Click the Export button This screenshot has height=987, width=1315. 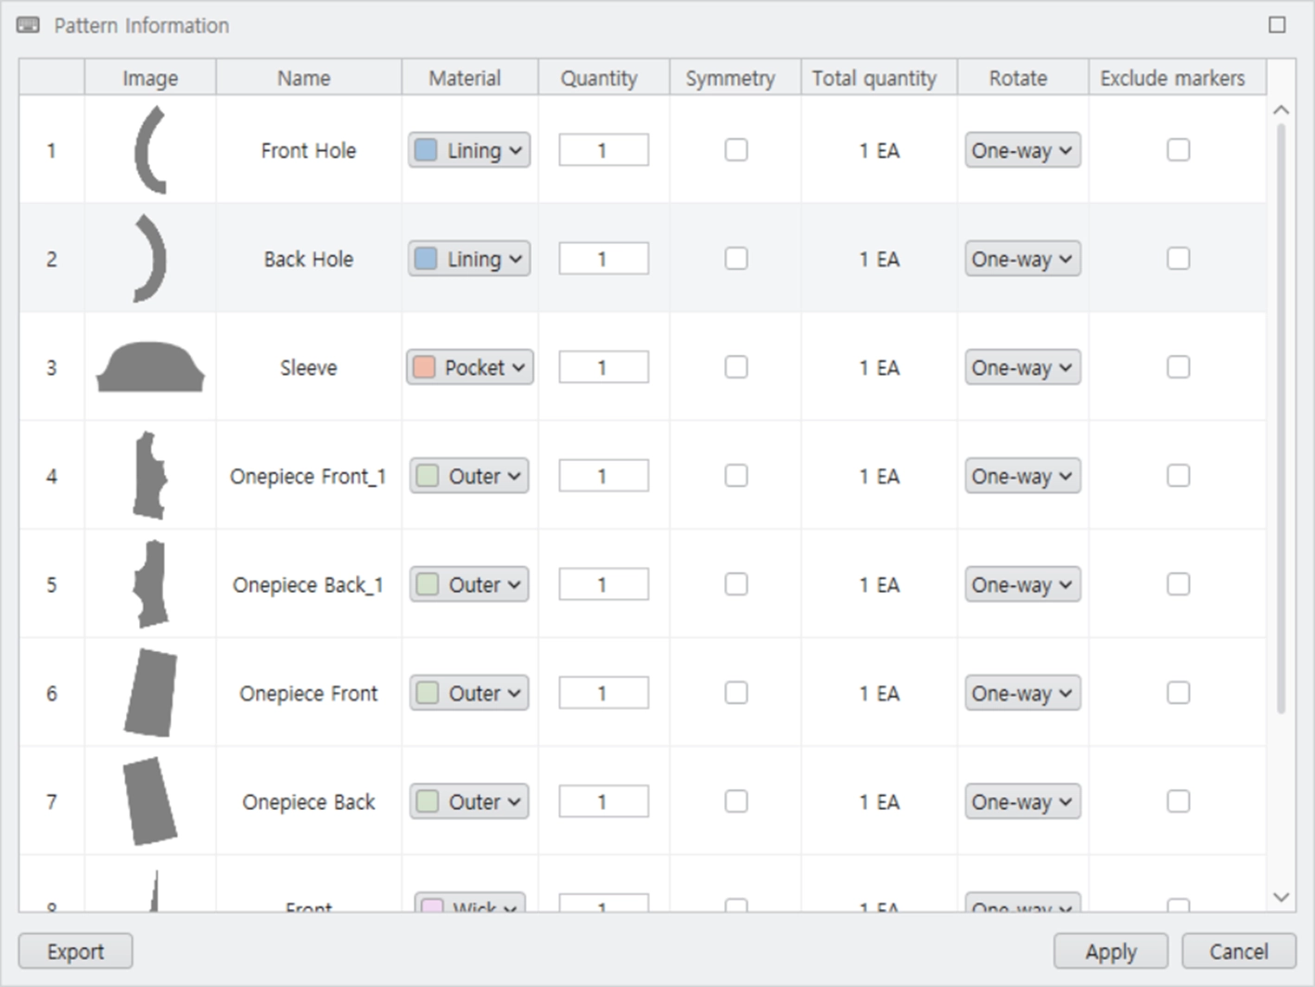(x=76, y=951)
